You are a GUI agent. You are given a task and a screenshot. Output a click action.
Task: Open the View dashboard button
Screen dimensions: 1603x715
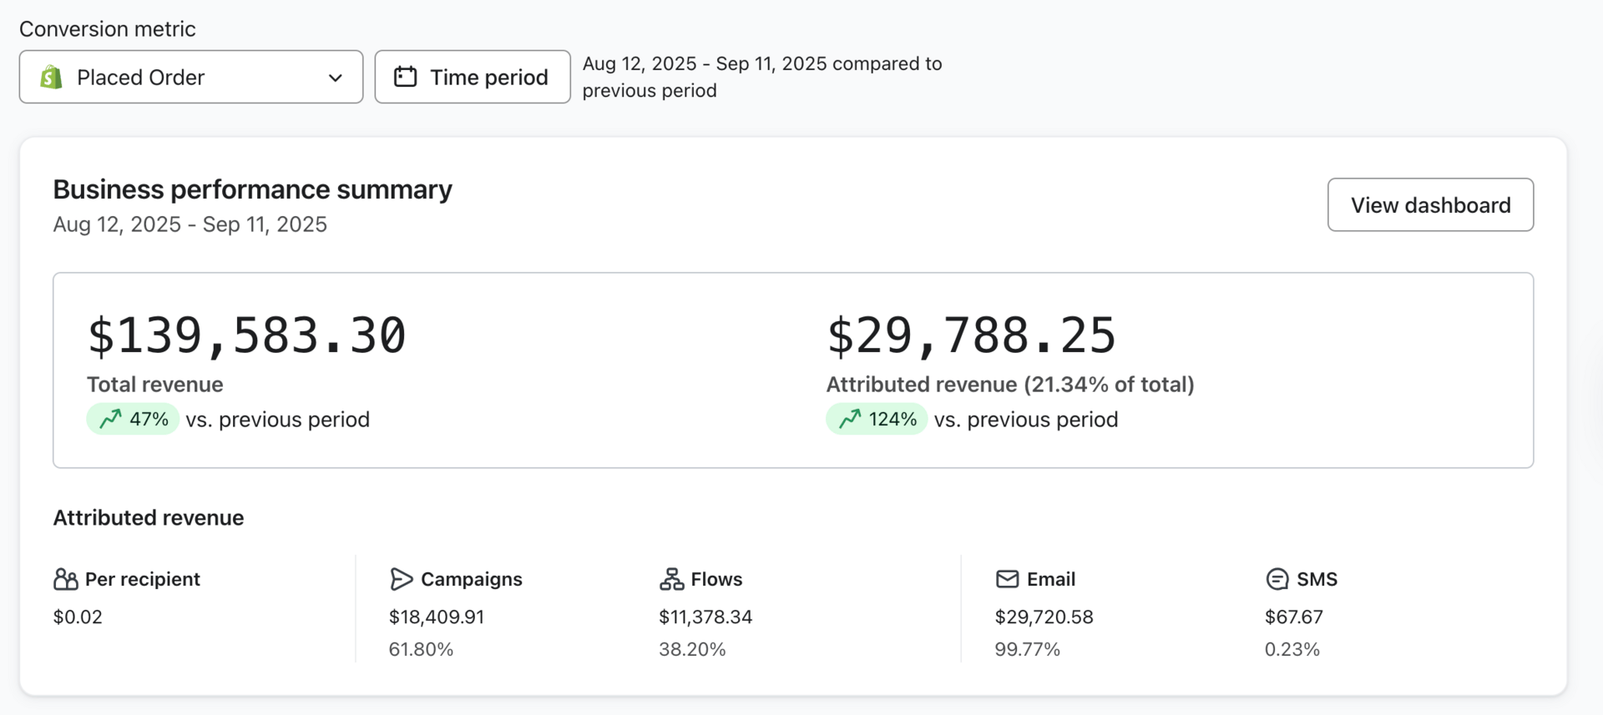1430,205
